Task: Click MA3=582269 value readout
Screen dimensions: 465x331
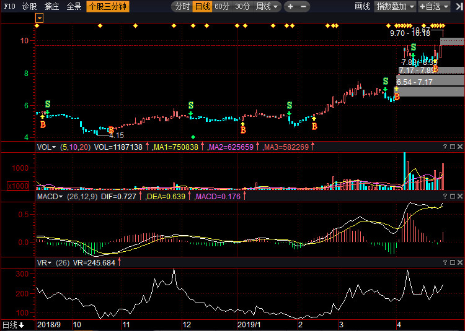Action: (286, 147)
